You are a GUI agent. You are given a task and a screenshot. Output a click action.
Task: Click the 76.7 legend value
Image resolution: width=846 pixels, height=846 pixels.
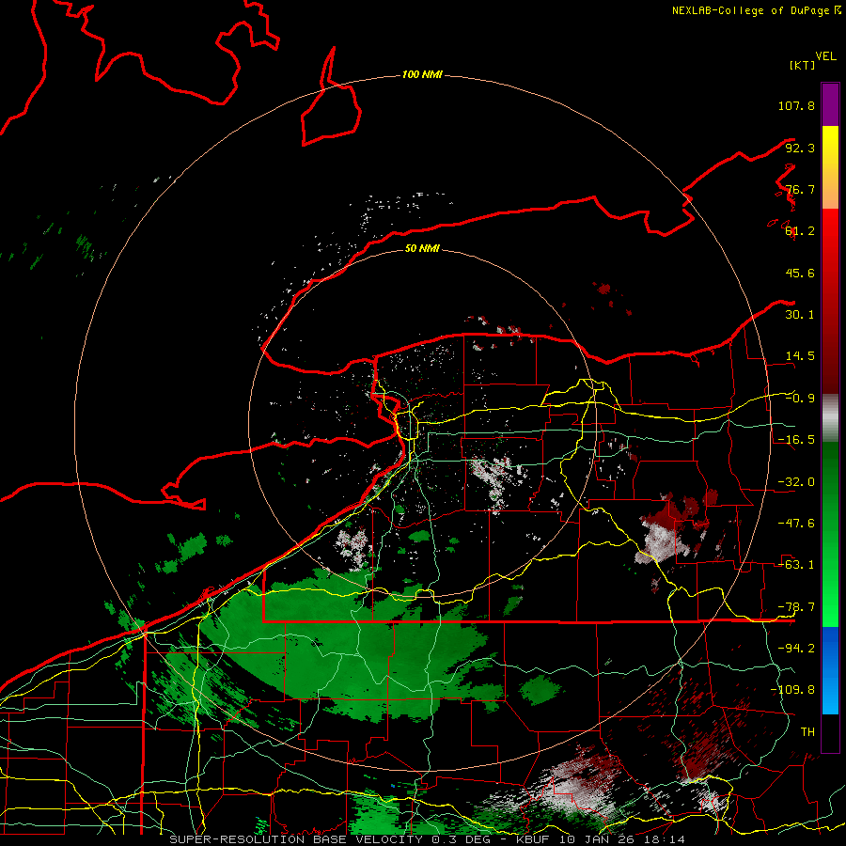[800, 189]
